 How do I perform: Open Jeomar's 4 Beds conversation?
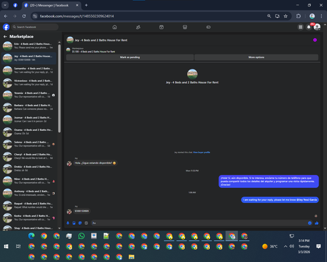coord(29,119)
